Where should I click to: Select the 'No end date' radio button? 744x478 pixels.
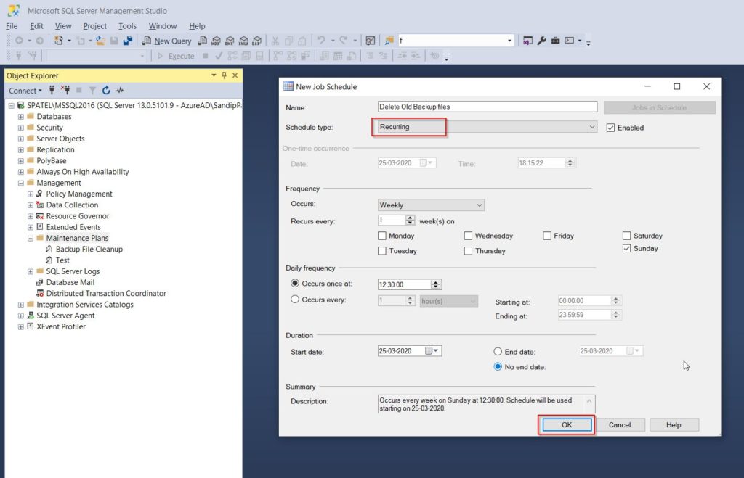coord(498,367)
